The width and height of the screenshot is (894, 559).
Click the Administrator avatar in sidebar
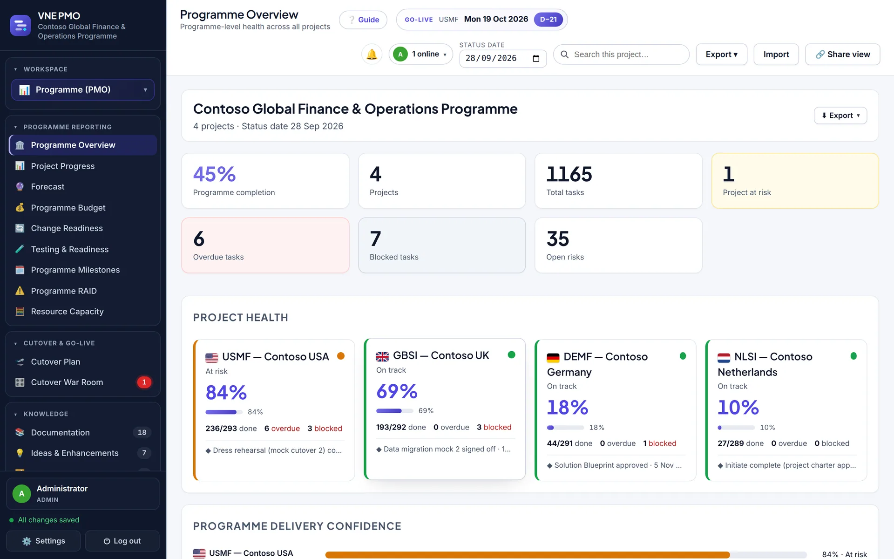tap(21, 494)
